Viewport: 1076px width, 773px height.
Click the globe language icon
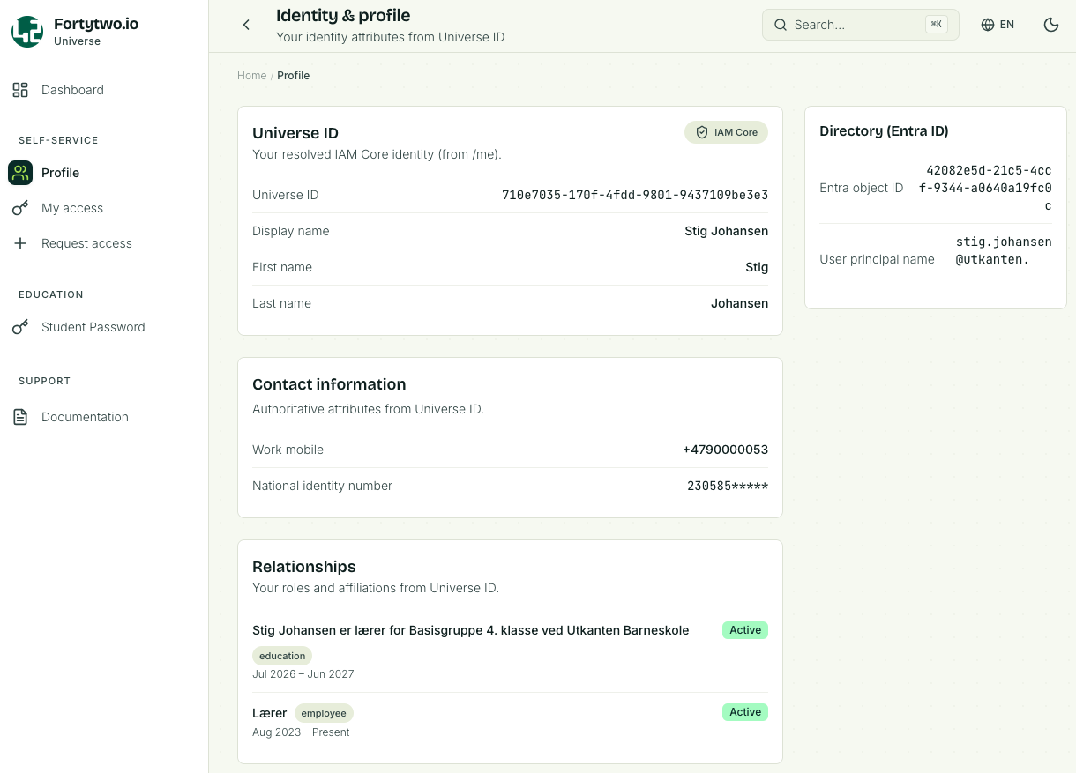click(x=988, y=25)
